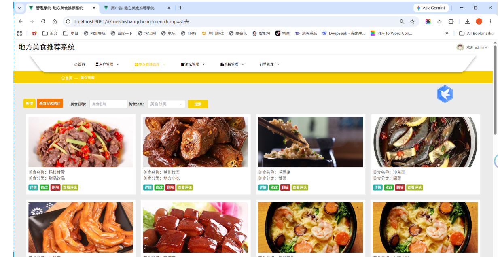Open the 美食分类 dropdown filter
Image resolution: width=500 pixels, height=257 pixels.
pos(166,104)
